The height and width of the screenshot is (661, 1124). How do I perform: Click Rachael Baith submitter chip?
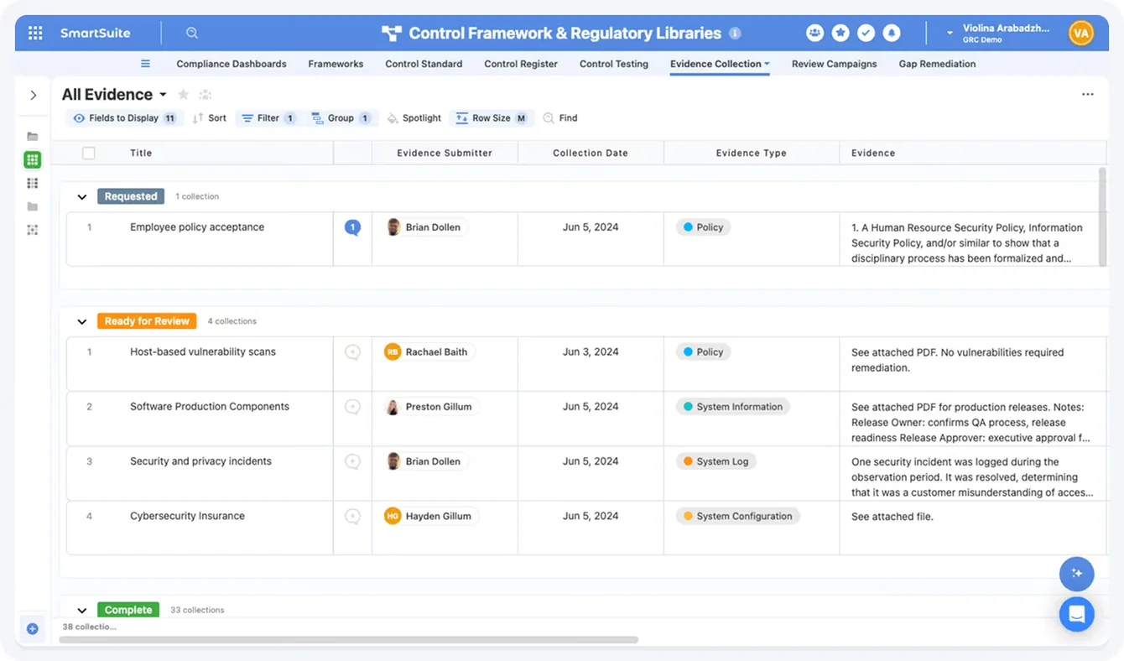(x=429, y=352)
